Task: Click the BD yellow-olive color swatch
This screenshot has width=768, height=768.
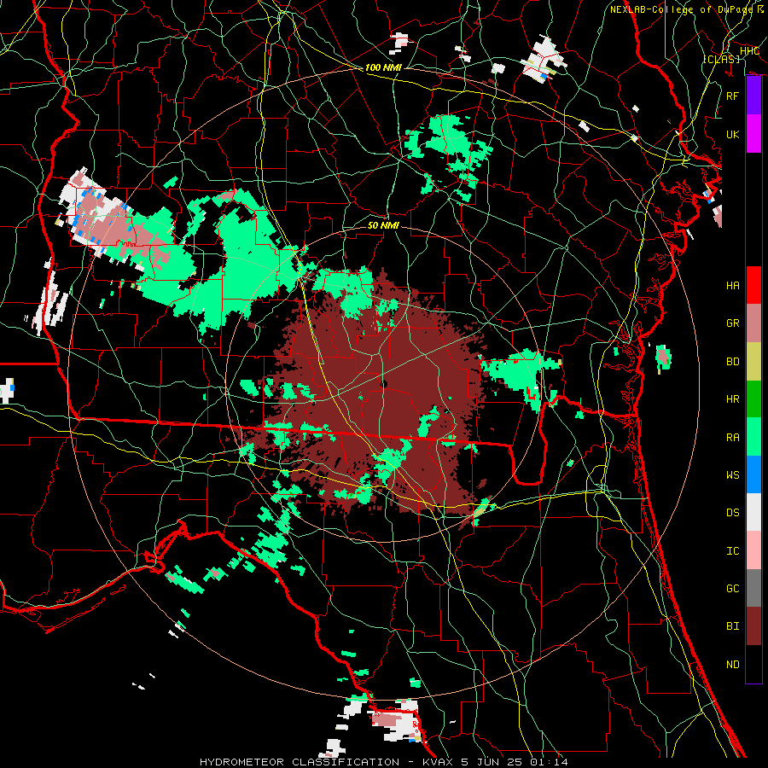Action: 753,361
